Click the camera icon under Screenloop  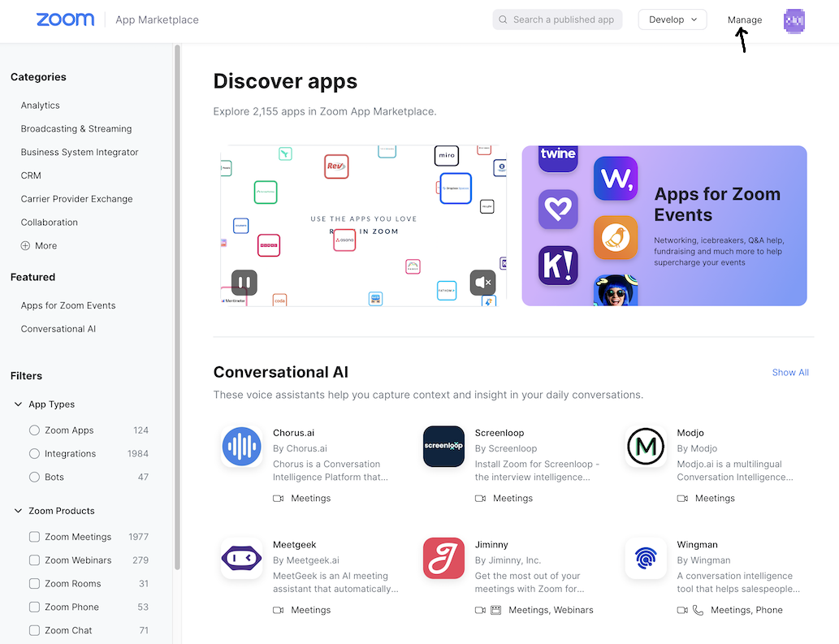coord(481,499)
